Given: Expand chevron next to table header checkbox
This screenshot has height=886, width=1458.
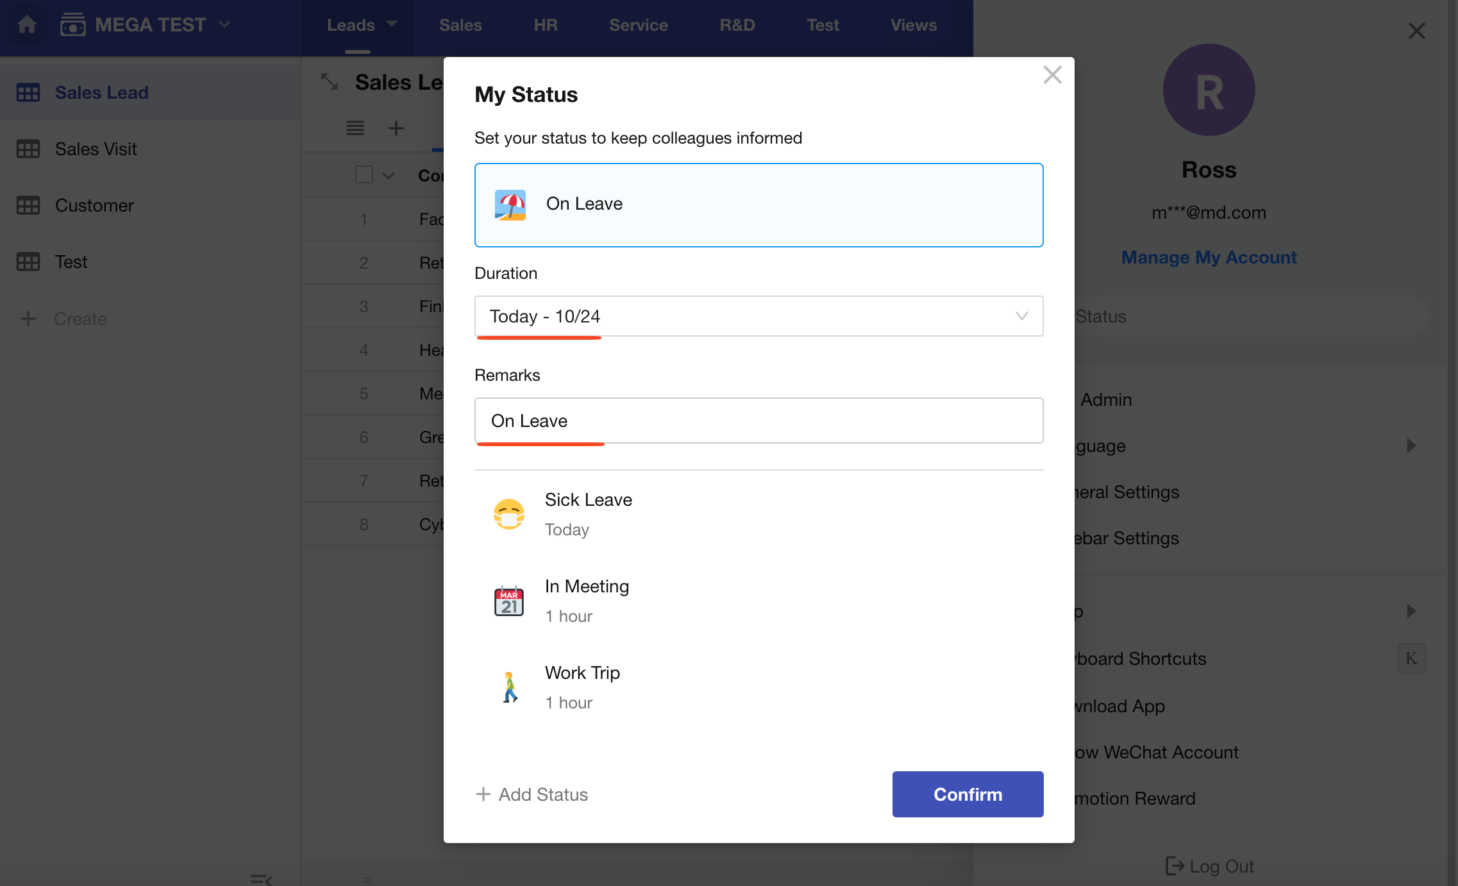Looking at the screenshot, I should 389,176.
